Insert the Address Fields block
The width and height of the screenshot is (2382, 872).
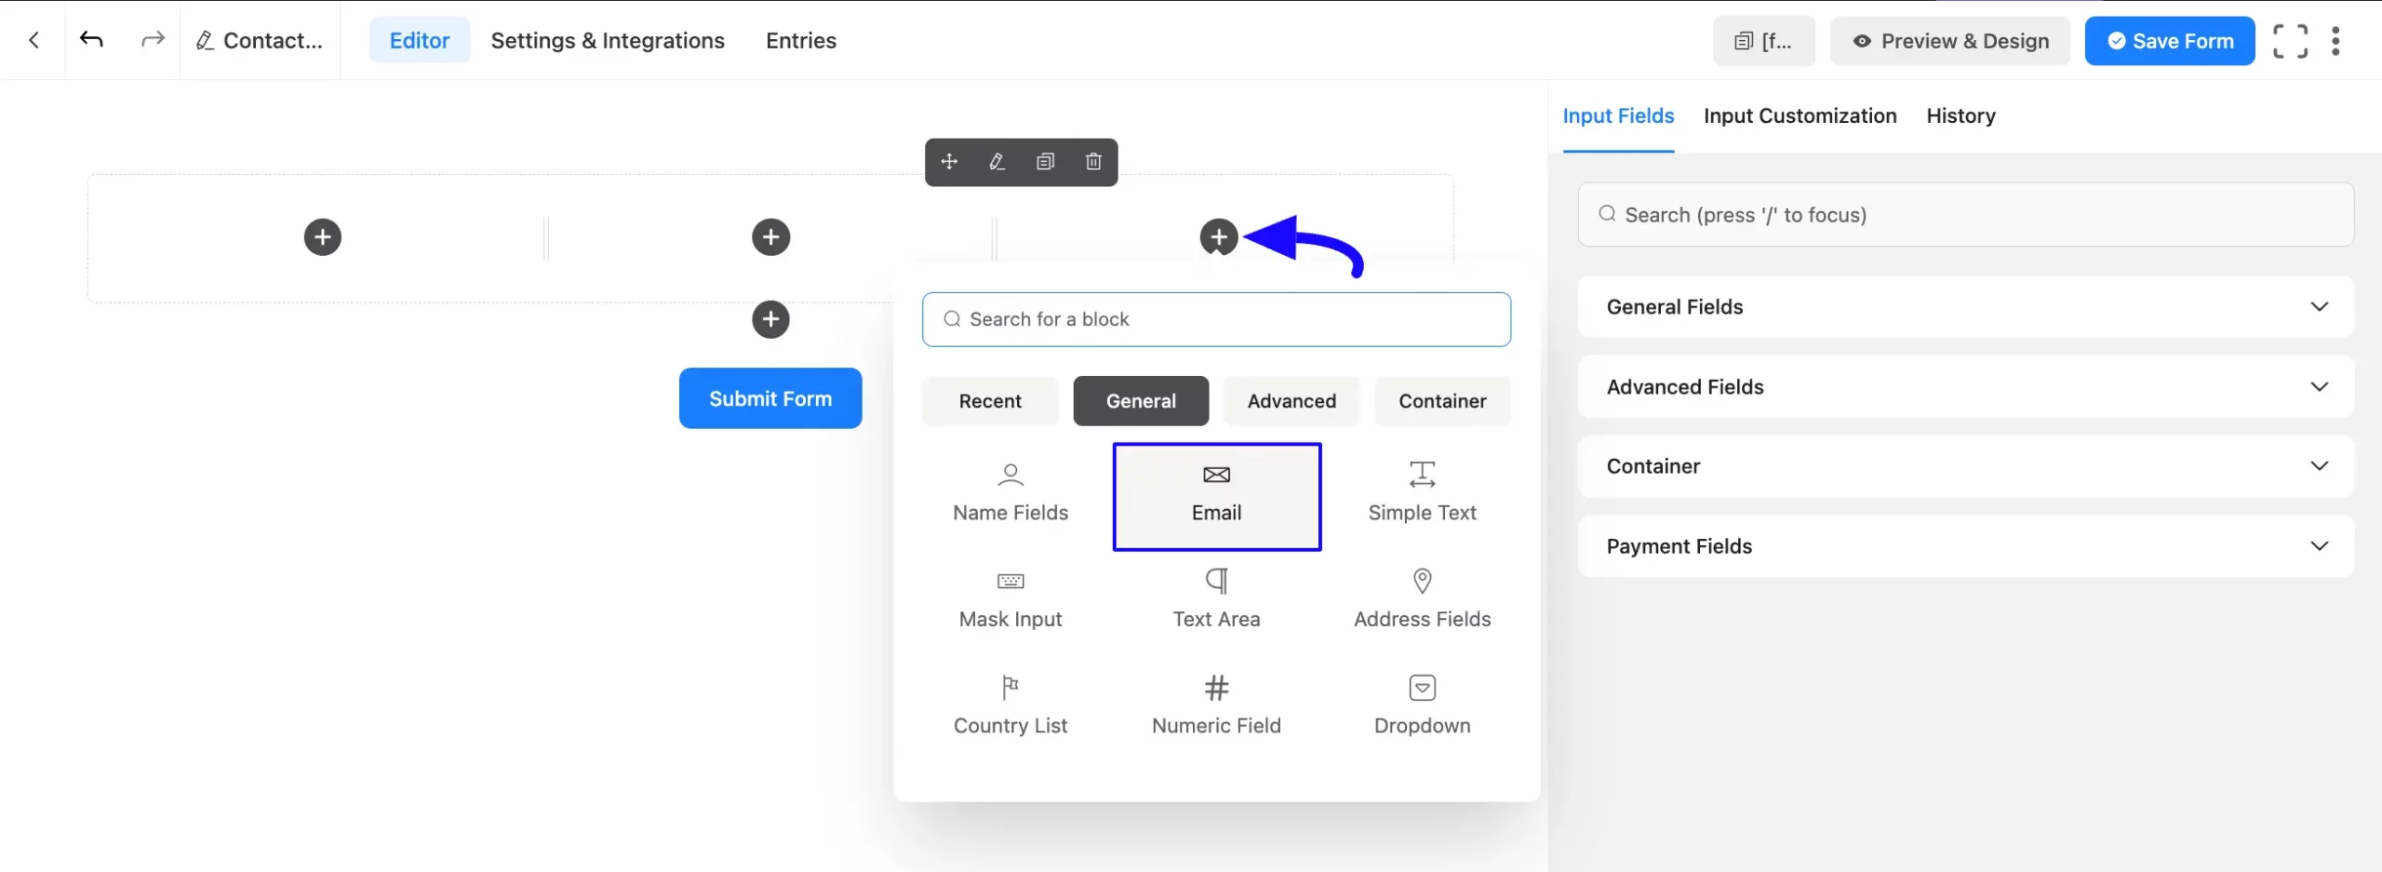(1423, 602)
